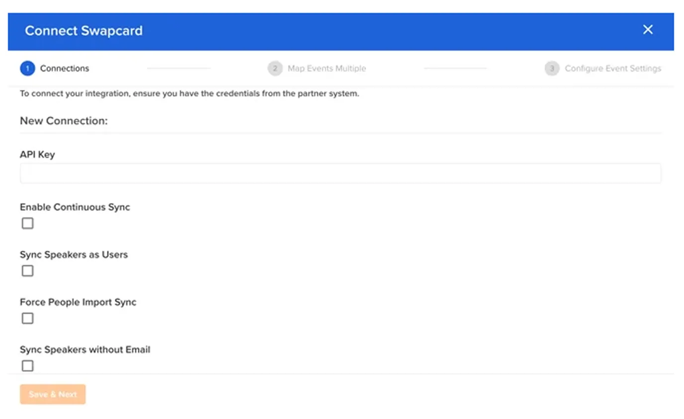Toggle Sync Speakers without Email checkbox
The width and height of the screenshot is (684, 419).
pos(28,366)
